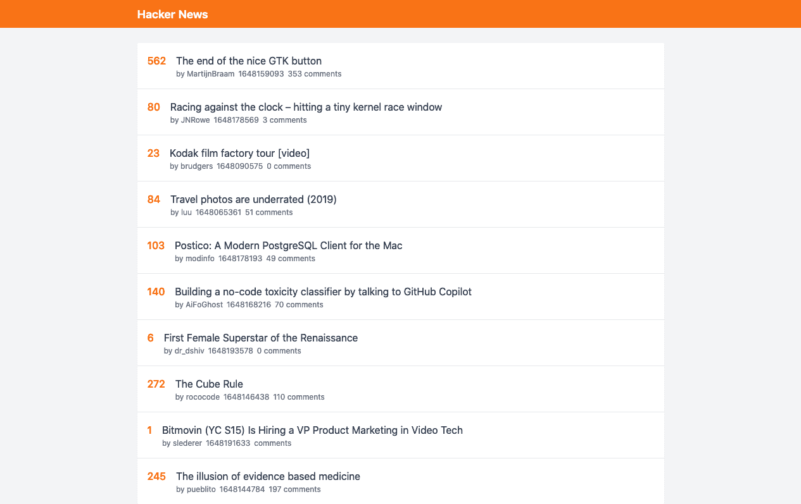This screenshot has height=504, width=801.
Task: Click the 51 comments under Travel photos
Action: pyautogui.click(x=268, y=212)
